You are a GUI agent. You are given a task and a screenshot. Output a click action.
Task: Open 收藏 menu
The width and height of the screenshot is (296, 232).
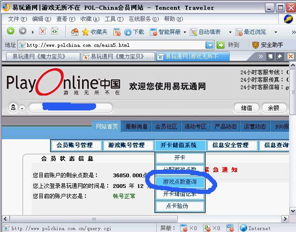(x=90, y=19)
